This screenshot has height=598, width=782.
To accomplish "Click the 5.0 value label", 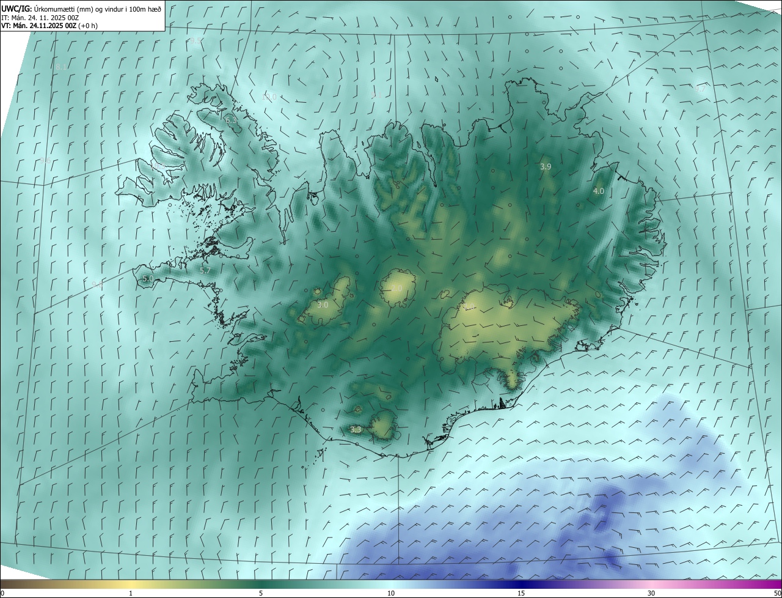I will tap(148, 279).
